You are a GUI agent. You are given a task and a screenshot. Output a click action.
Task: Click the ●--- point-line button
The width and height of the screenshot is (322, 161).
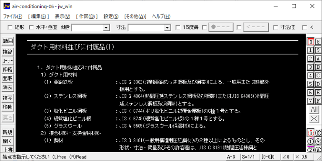(221, 27)
